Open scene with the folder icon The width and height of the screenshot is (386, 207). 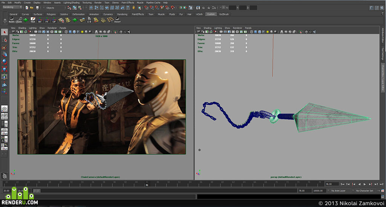32,8
